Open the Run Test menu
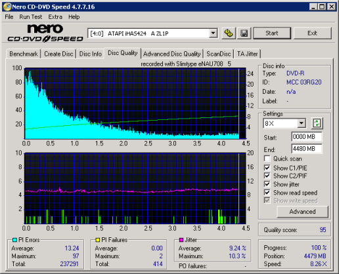This screenshot has width=339, height=274. (x=31, y=17)
